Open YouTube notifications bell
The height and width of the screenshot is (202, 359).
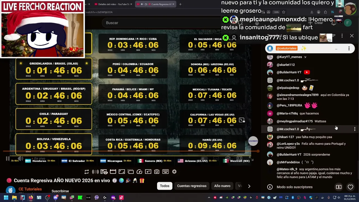334,23
